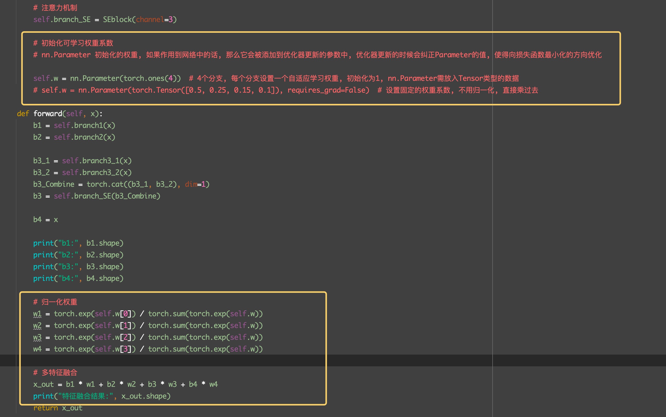The image size is (666, 417).
Task: Click the line 'self.w = nn.Parameter(torch.ones(4))'
Action: coord(107,78)
